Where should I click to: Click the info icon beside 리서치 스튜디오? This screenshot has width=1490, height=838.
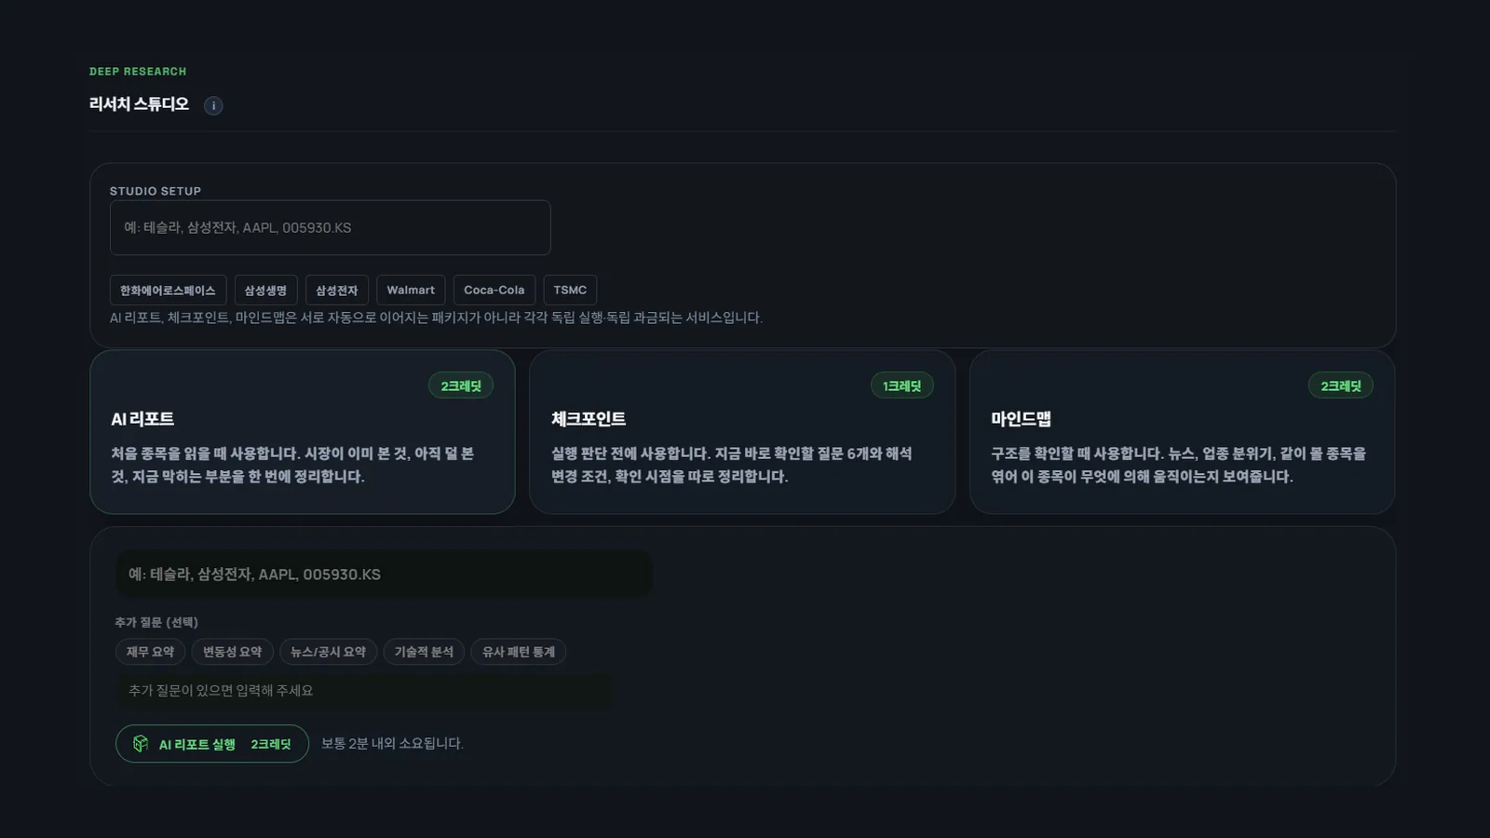(x=213, y=105)
